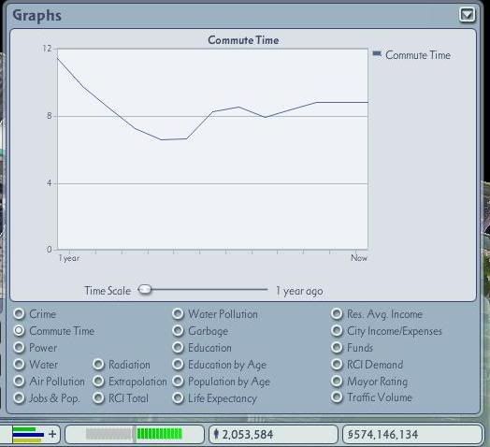Screen dimensions: 490x447
Task: Click the population person icon
Action: (216, 434)
